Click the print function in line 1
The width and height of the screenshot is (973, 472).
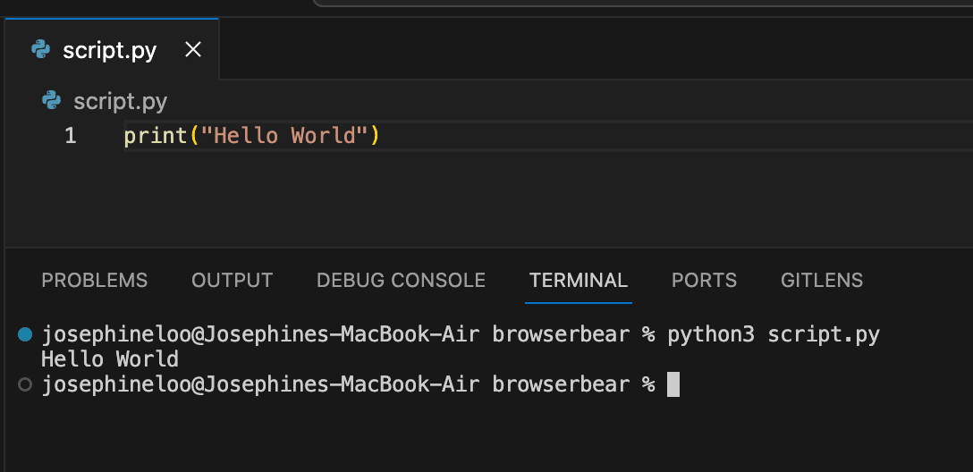(x=156, y=136)
